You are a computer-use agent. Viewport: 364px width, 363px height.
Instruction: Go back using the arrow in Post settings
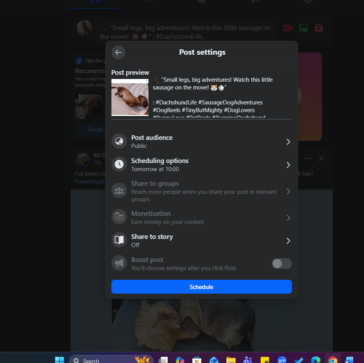[118, 52]
